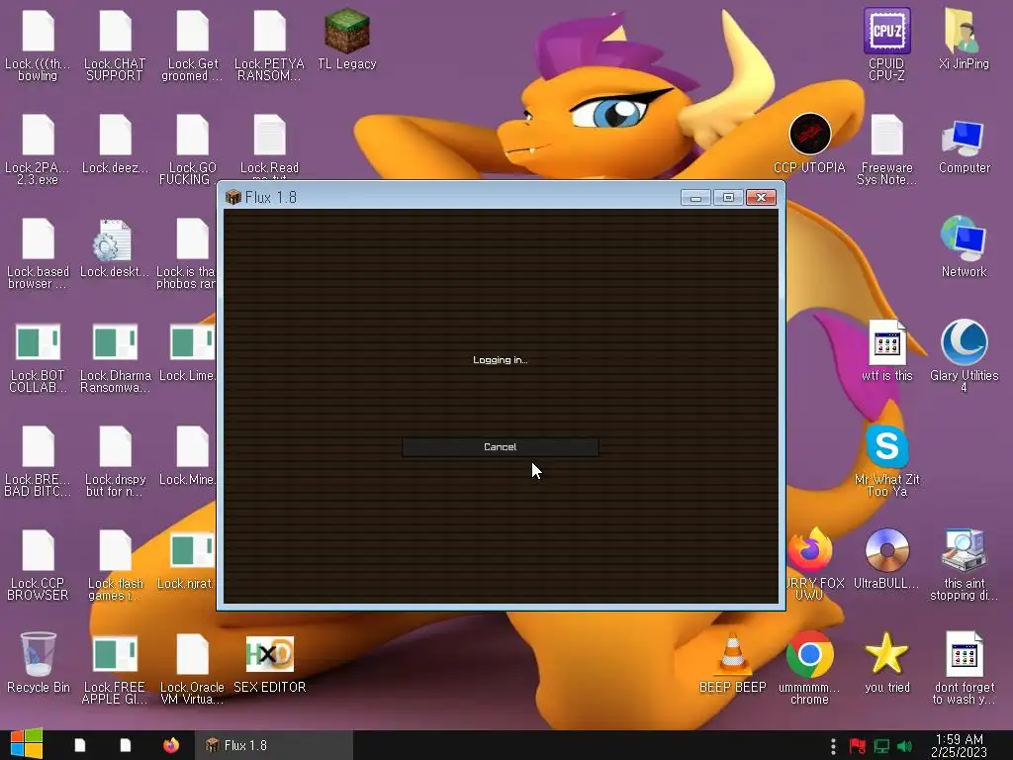Open the TL Legacy desktop icon
The image size is (1013, 760).
[x=347, y=39]
